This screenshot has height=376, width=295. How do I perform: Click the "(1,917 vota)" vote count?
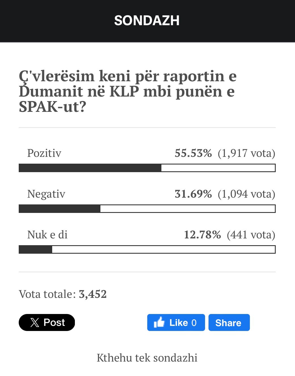246,153
